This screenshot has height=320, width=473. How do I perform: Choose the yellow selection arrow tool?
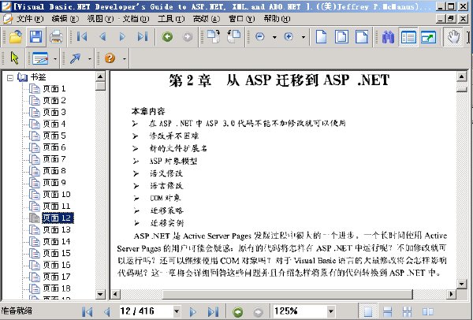tap(14, 58)
